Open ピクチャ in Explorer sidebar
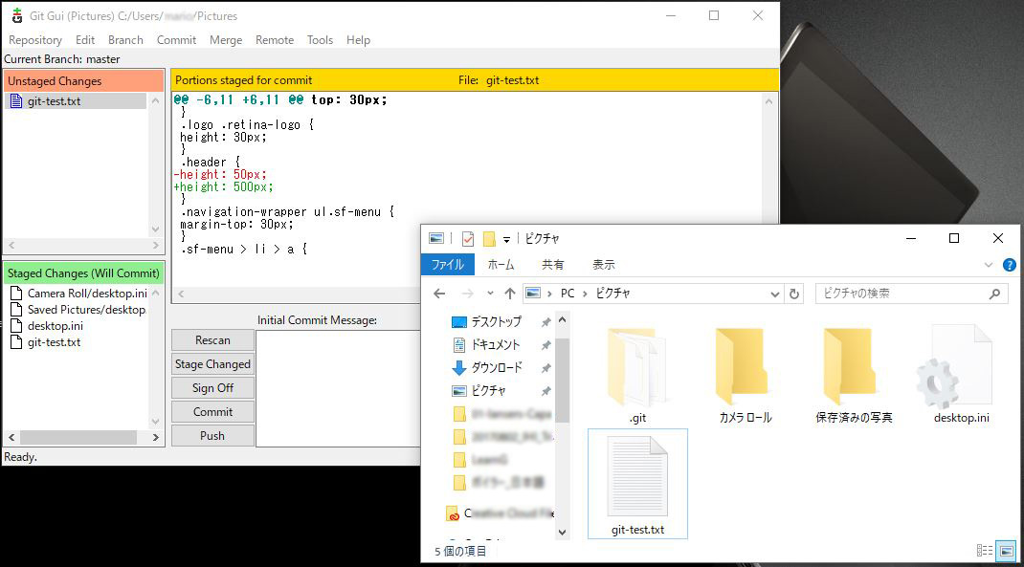 [x=488, y=390]
